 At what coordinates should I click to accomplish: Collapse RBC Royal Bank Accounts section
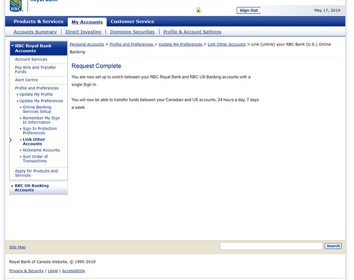tap(38, 48)
